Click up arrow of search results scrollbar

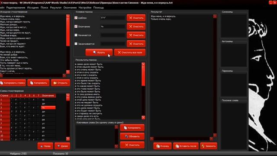(x=143, y=64)
